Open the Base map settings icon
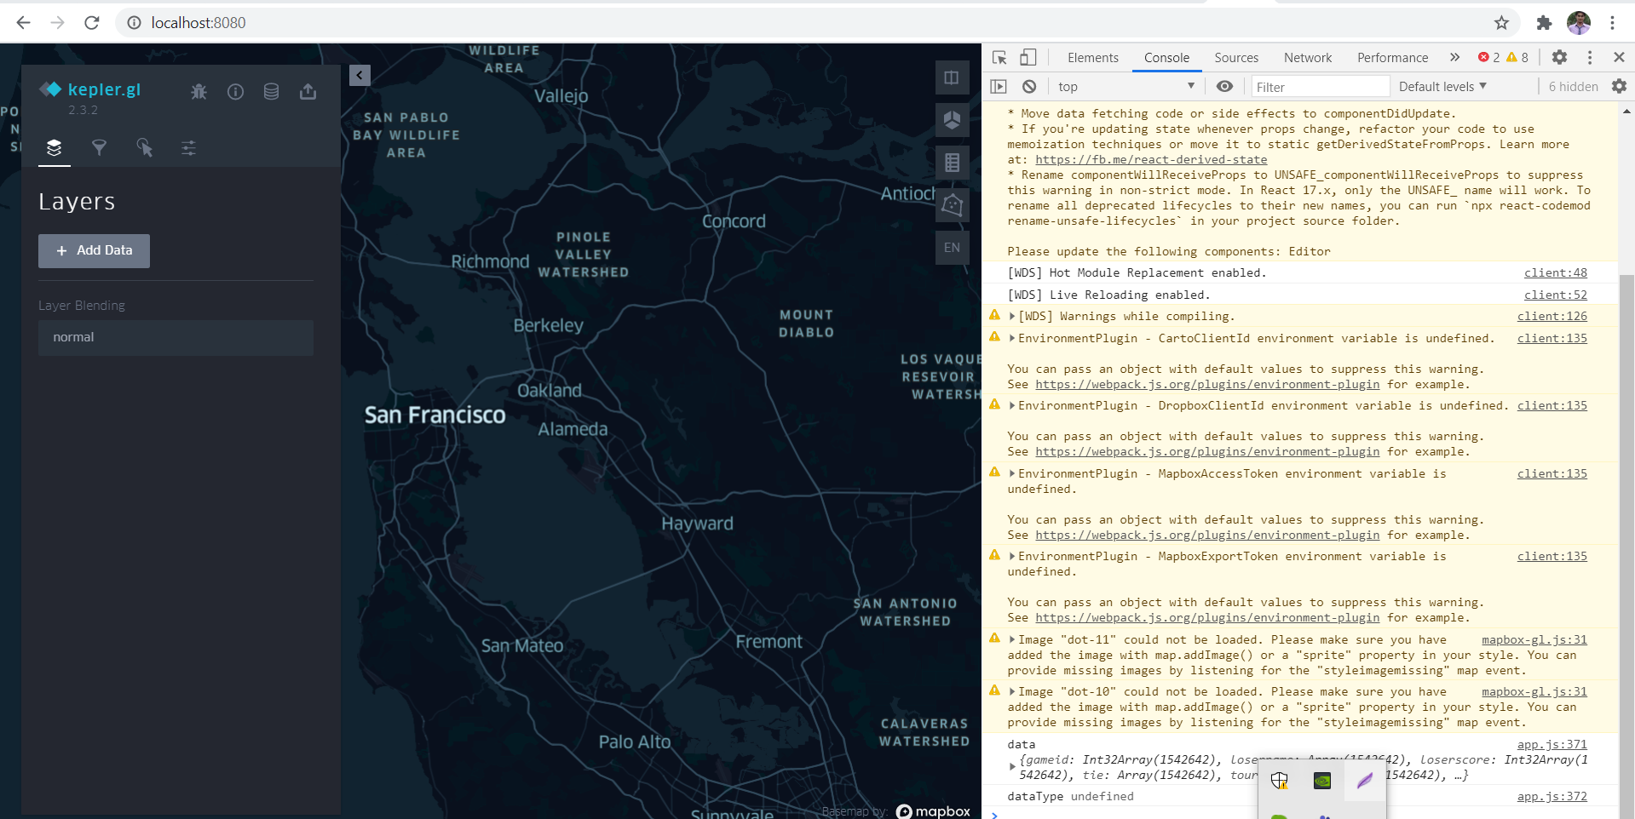The height and width of the screenshot is (819, 1635). point(188,147)
